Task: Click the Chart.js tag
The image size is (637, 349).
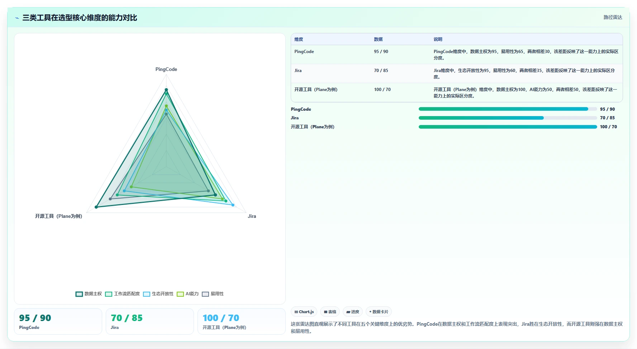Action: pyautogui.click(x=304, y=312)
